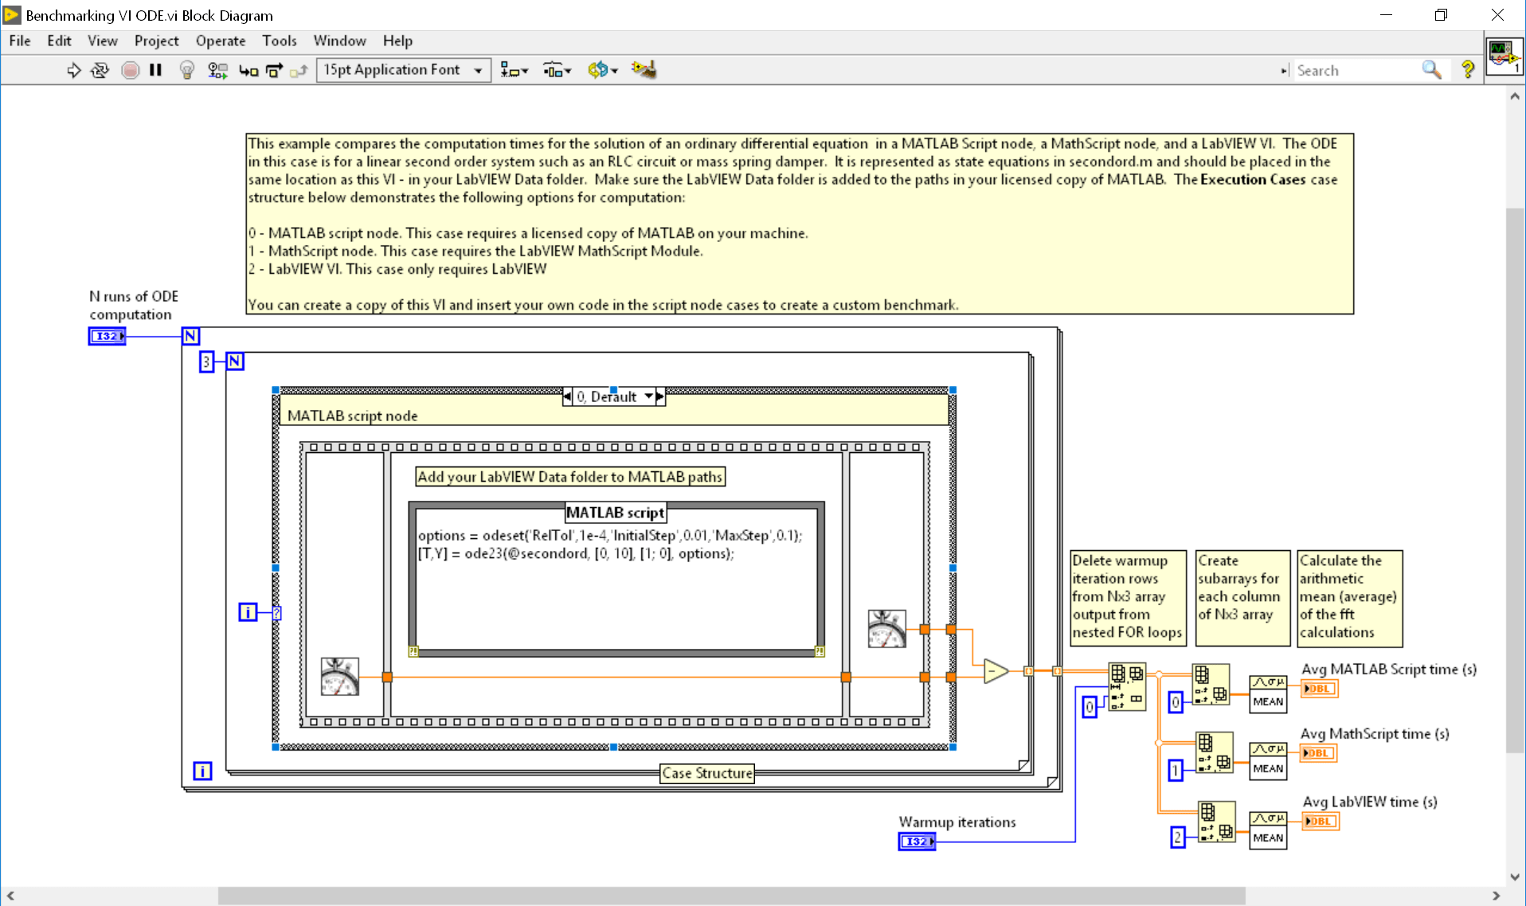Select the Delete From Array node
Screen dimensions: 1526x906
(1127, 686)
